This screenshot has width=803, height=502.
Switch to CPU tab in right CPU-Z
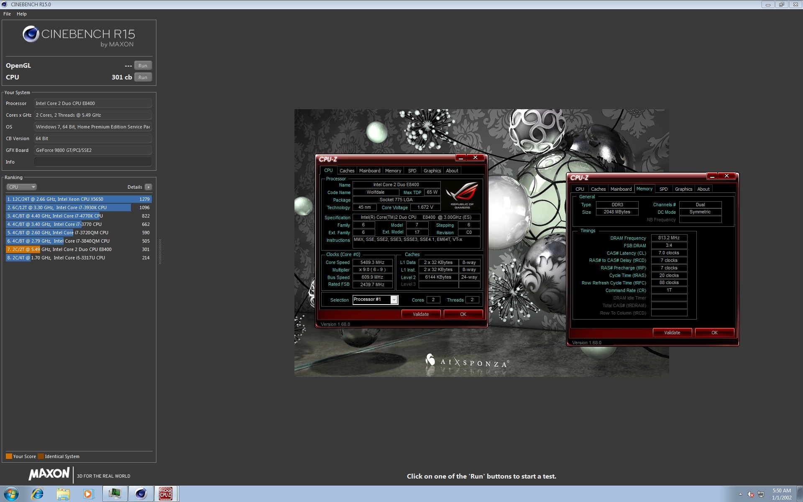(x=580, y=189)
